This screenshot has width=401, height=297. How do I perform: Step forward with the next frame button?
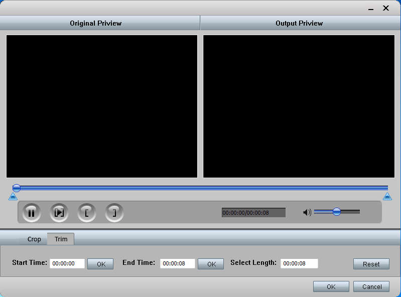59,213
